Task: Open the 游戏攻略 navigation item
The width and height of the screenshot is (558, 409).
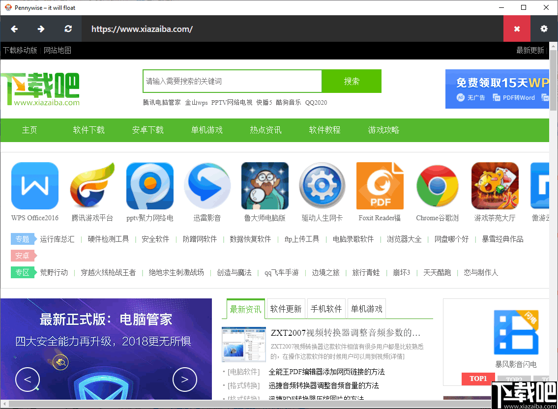Action: [383, 130]
